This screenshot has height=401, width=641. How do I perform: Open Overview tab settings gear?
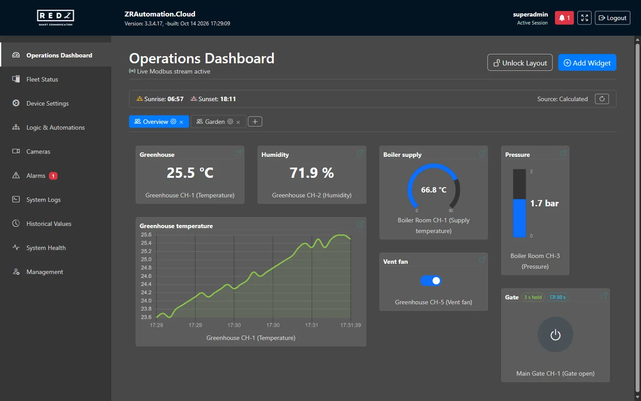(174, 121)
